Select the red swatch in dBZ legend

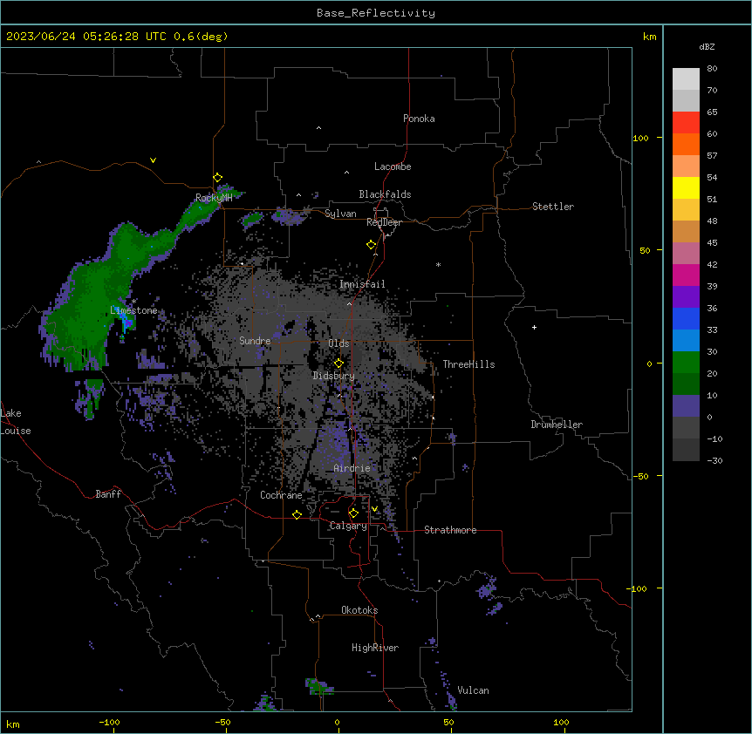click(686, 123)
